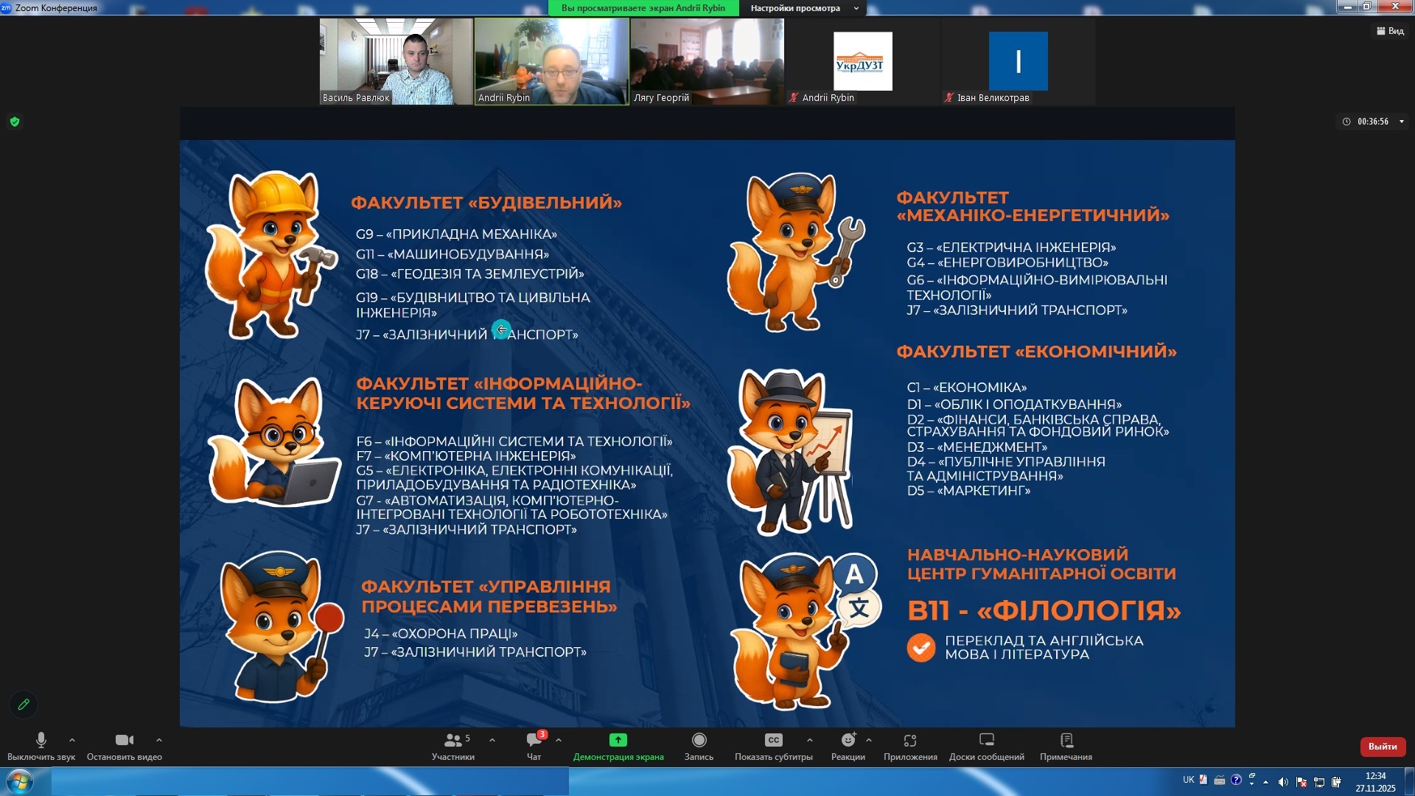Click the red Выйти leave button
Image resolution: width=1415 pixels, height=796 pixels.
[x=1383, y=746]
